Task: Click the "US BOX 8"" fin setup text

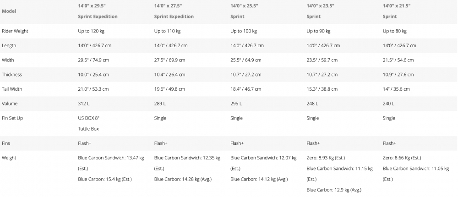Action: 88,118
